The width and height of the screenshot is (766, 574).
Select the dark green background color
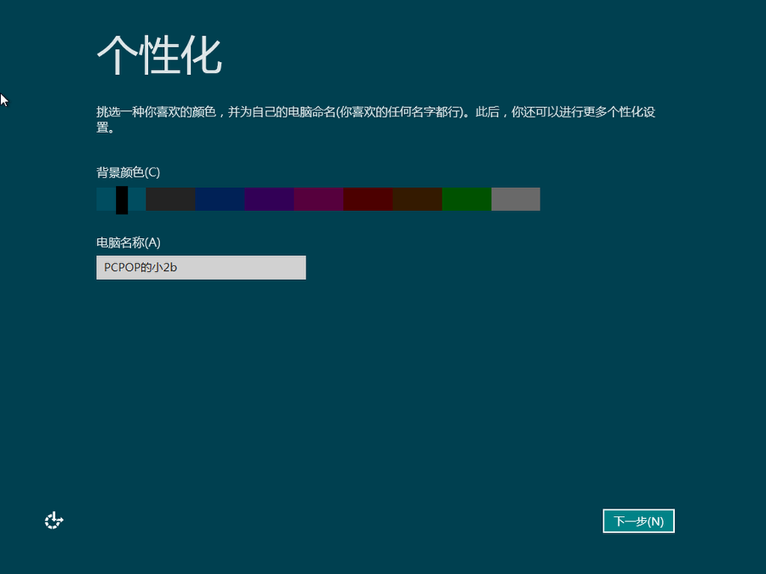point(466,199)
